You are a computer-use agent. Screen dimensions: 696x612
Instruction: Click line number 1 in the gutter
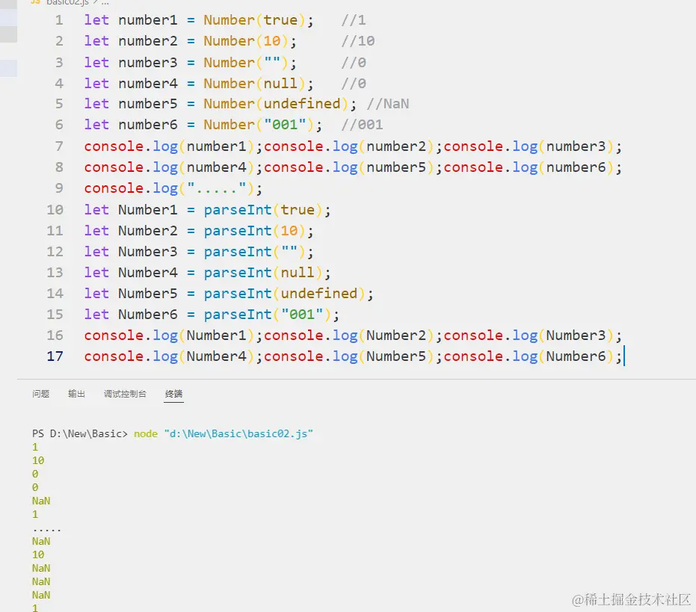[x=59, y=20]
